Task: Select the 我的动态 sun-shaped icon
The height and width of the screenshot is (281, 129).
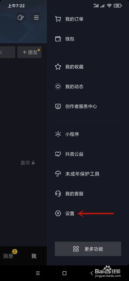Action: coord(58,87)
